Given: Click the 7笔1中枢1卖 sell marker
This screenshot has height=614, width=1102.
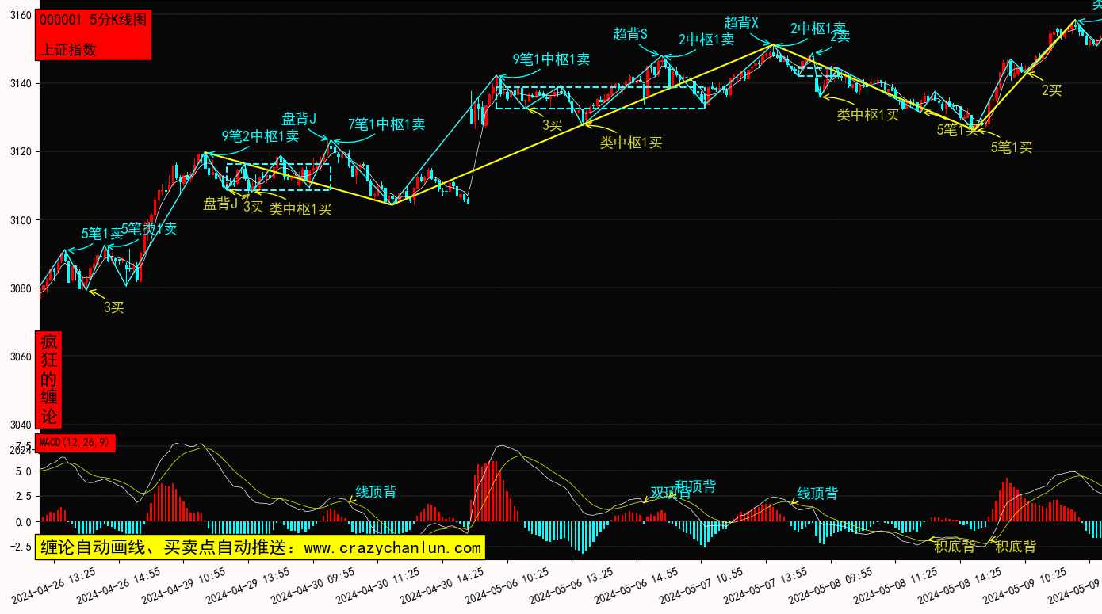Looking at the screenshot, I should tap(386, 124).
